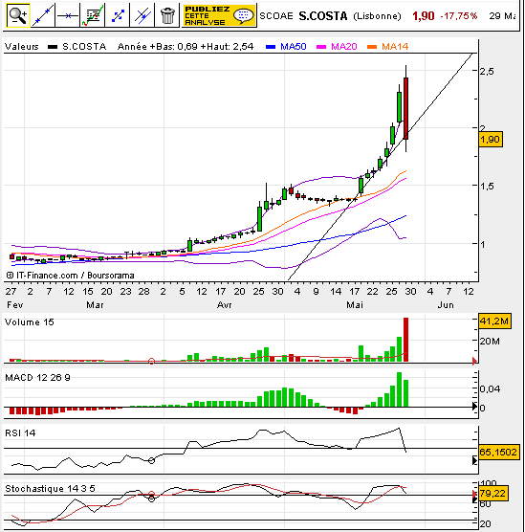This screenshot has height=532, width=525.
Task: Click the yellow 65,1502 RSI tag
Action: (x=498, y=453)
